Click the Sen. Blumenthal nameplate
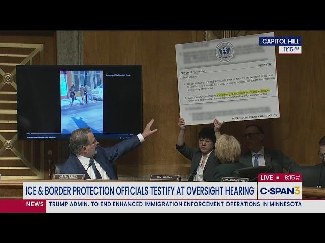The width and height of the screenshot is (325, 243). 235,179
